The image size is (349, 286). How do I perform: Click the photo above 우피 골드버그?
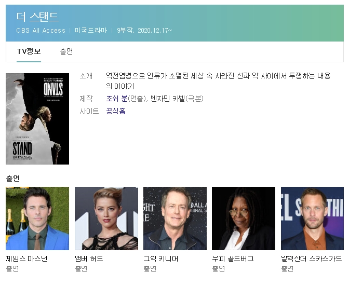(x=243, y=219)
